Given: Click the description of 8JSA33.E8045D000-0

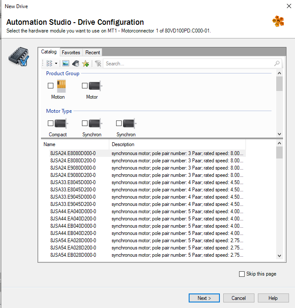Looking at the screenshot, I should click(x=178, y=182).
